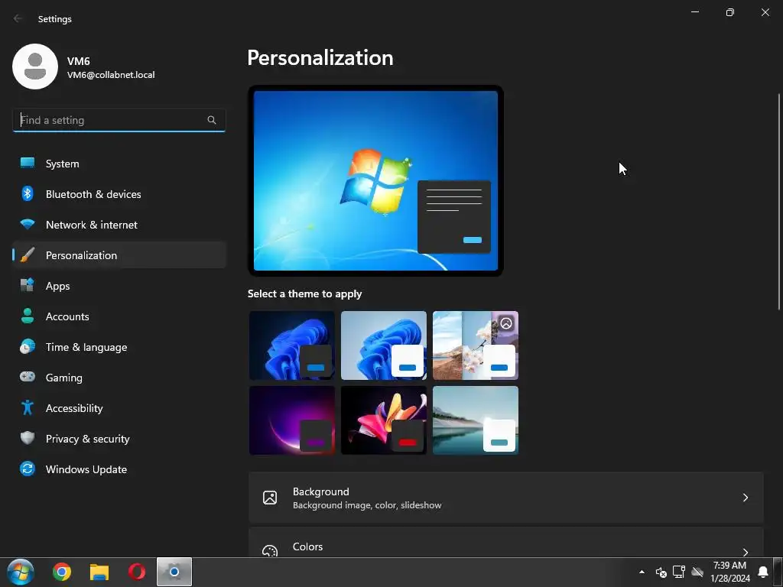This screenshot has height=587, width=783.
Task: Click the Time & language clock icon
Action: tap(28, 346)
